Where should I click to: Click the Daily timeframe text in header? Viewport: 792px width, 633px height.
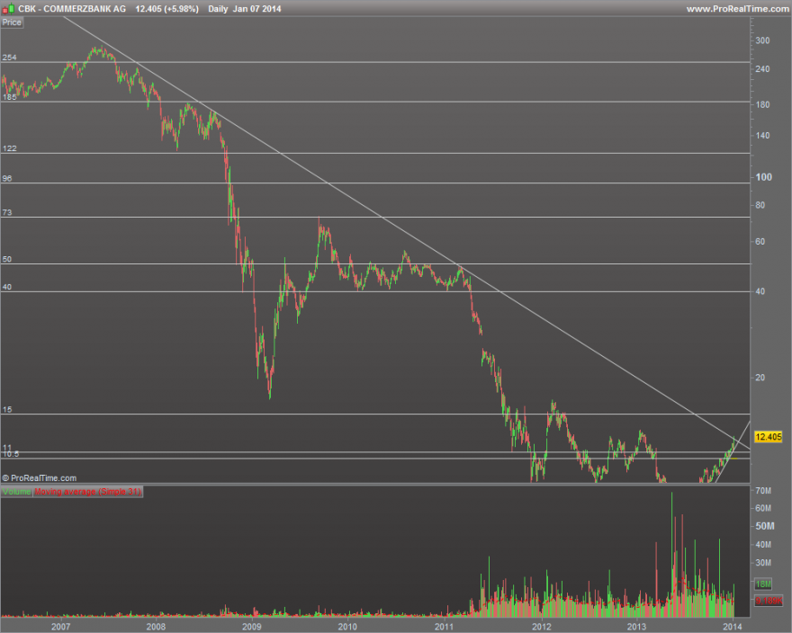pos(218,9)
